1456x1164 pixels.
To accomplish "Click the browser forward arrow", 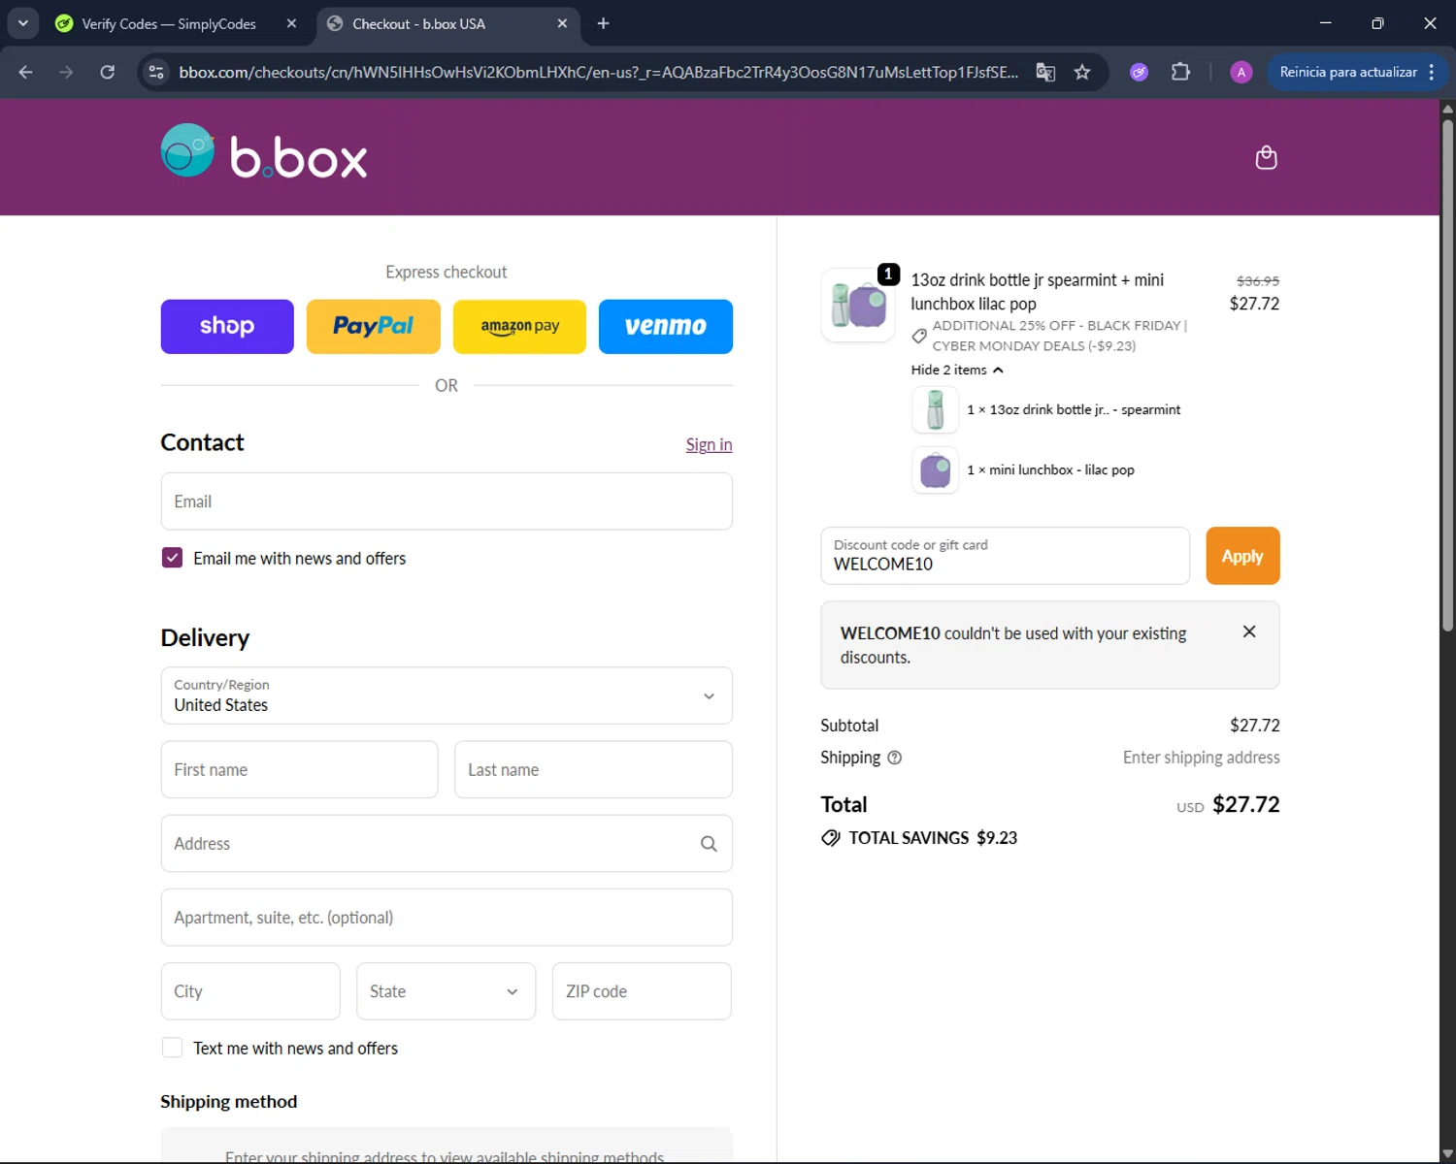I will click(x=66, y=72).
